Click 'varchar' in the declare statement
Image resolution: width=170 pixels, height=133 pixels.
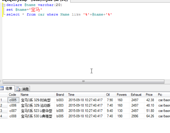(46, 5)
